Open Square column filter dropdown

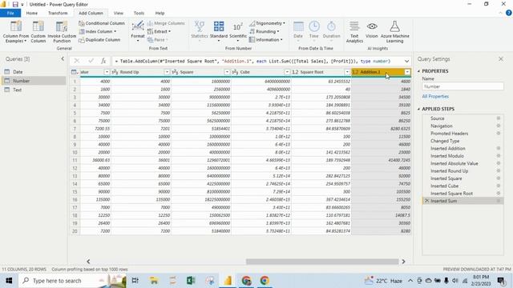click(x=227, y=72)
